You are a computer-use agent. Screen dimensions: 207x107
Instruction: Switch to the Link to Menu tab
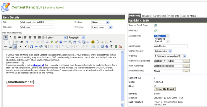point(189,16)
